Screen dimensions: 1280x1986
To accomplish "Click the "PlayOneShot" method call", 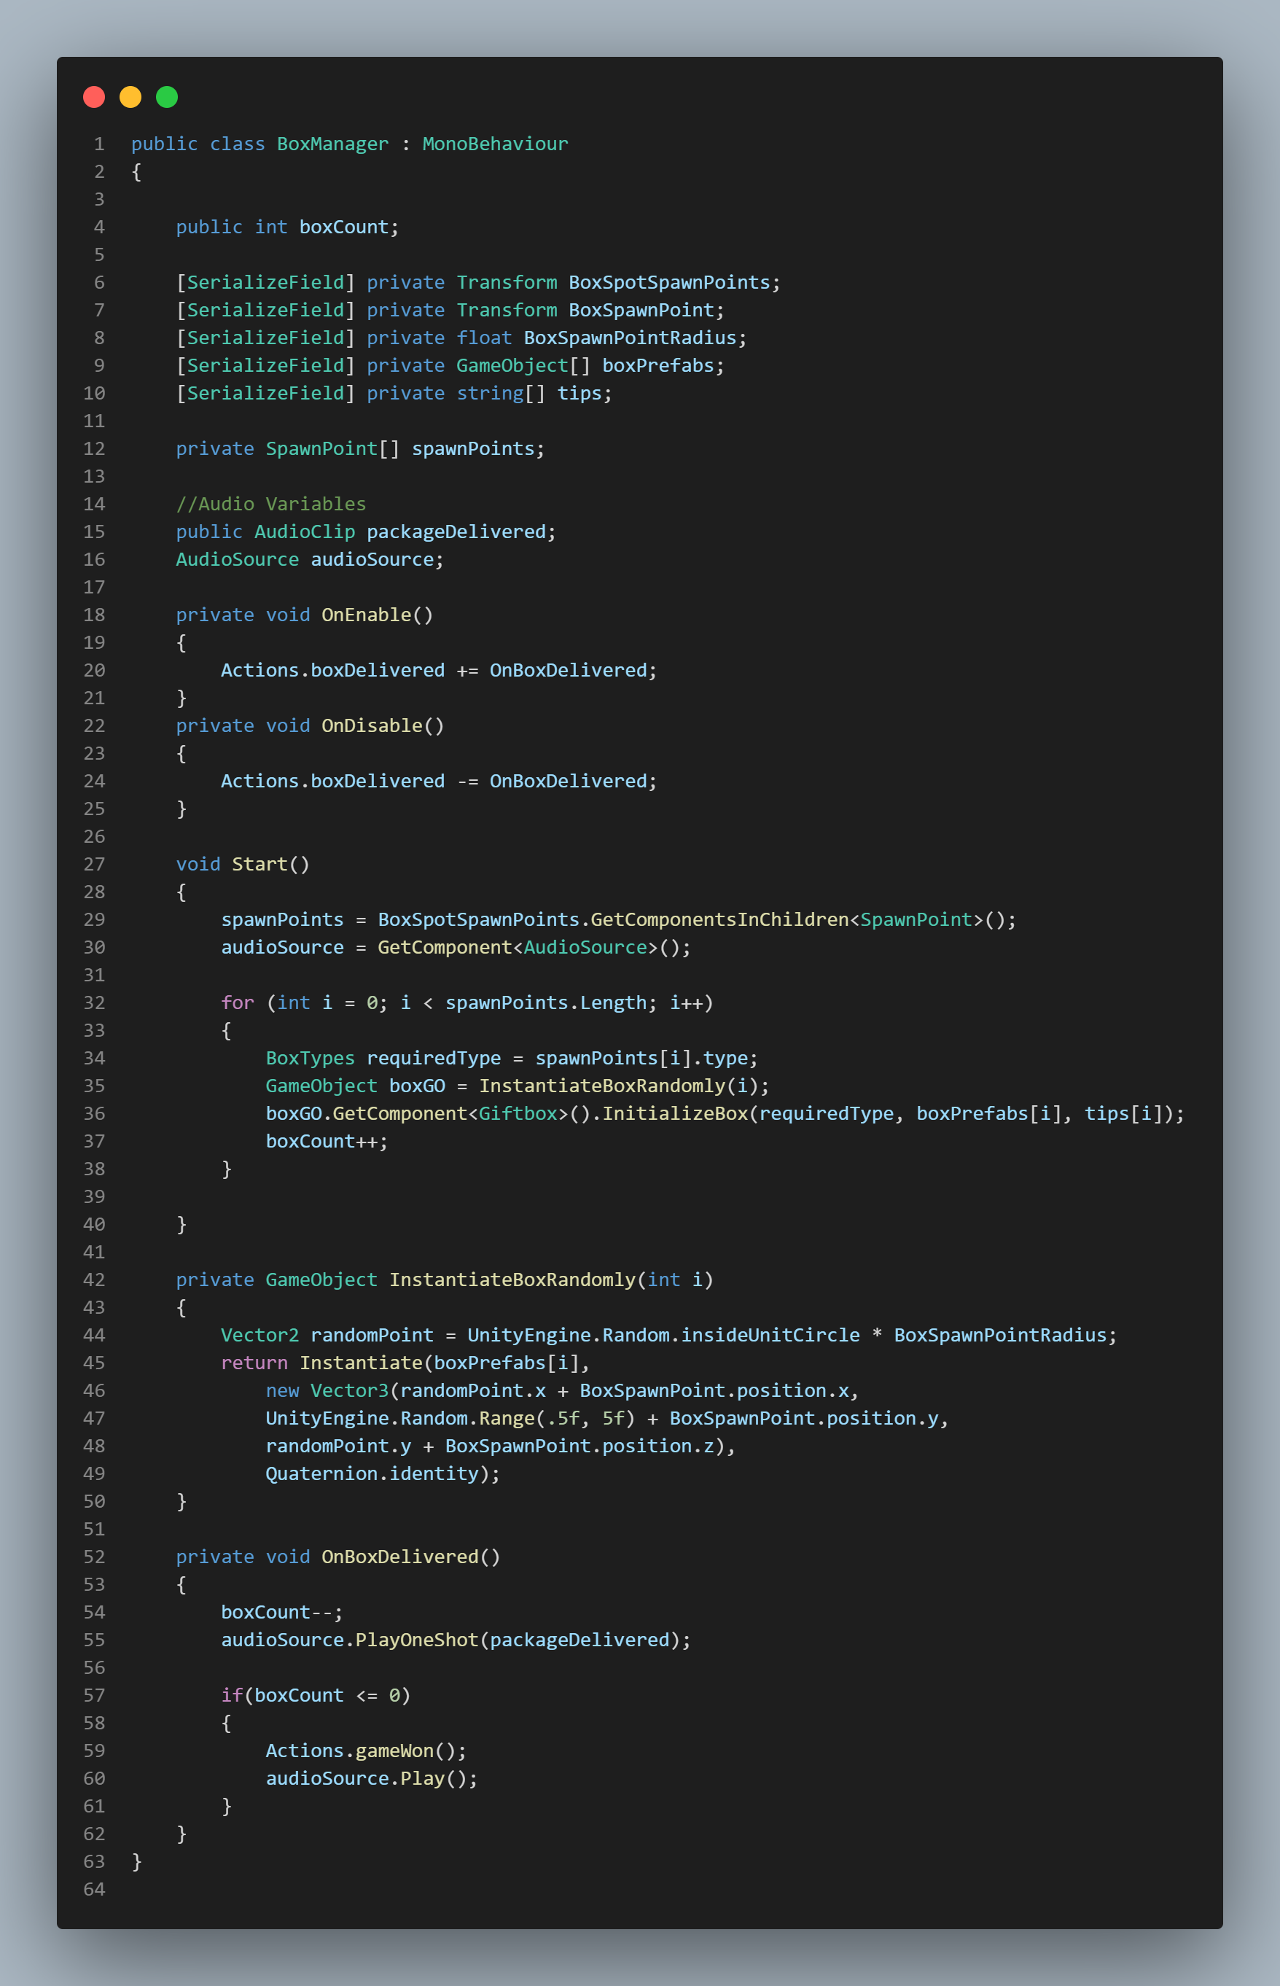I will click(417, 1640).
